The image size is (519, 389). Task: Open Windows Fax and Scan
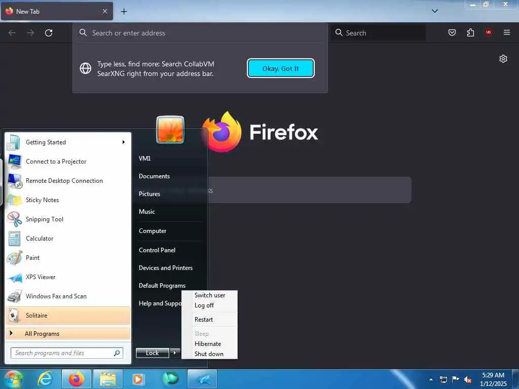pos(68,296)
